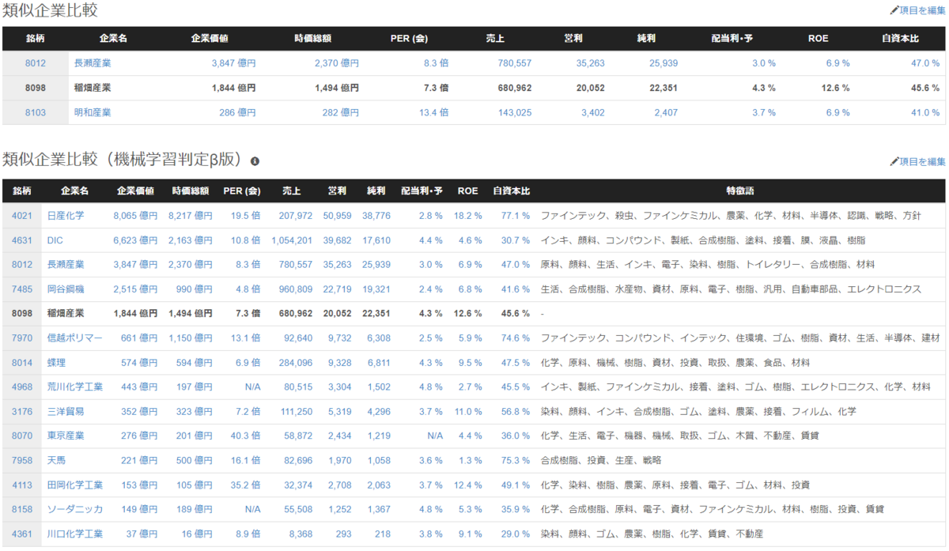This screenshot has height=551, width=949.
Task: Open the 川口化学工業 company link
Action: pos(75,534)
